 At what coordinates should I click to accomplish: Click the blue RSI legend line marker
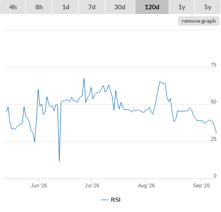pos(105,200)
